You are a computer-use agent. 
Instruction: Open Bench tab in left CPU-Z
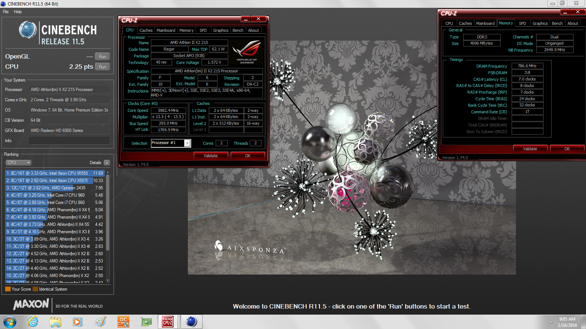tap(238, 30)
